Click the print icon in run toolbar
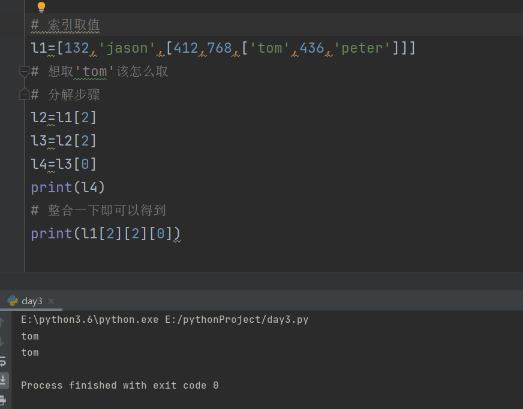 point(2,400)
